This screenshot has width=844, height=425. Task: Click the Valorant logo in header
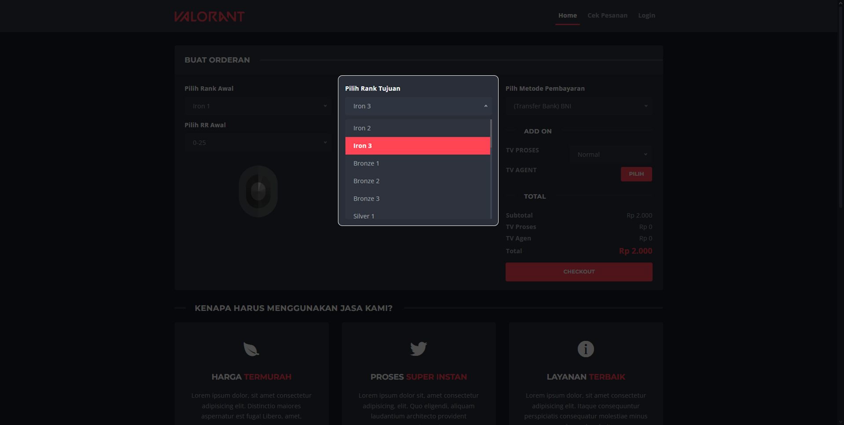[x=209, y=16]
